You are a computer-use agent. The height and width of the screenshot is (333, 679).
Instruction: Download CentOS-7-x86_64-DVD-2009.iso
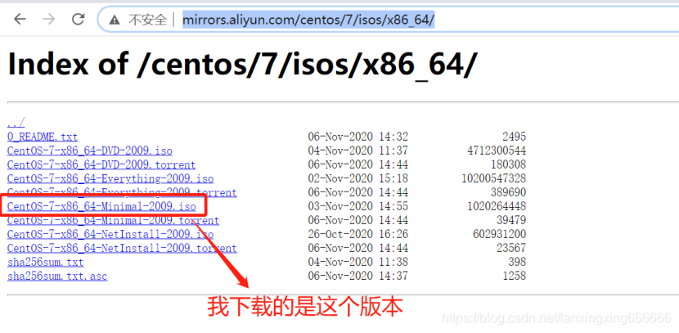tap(90, 151)
